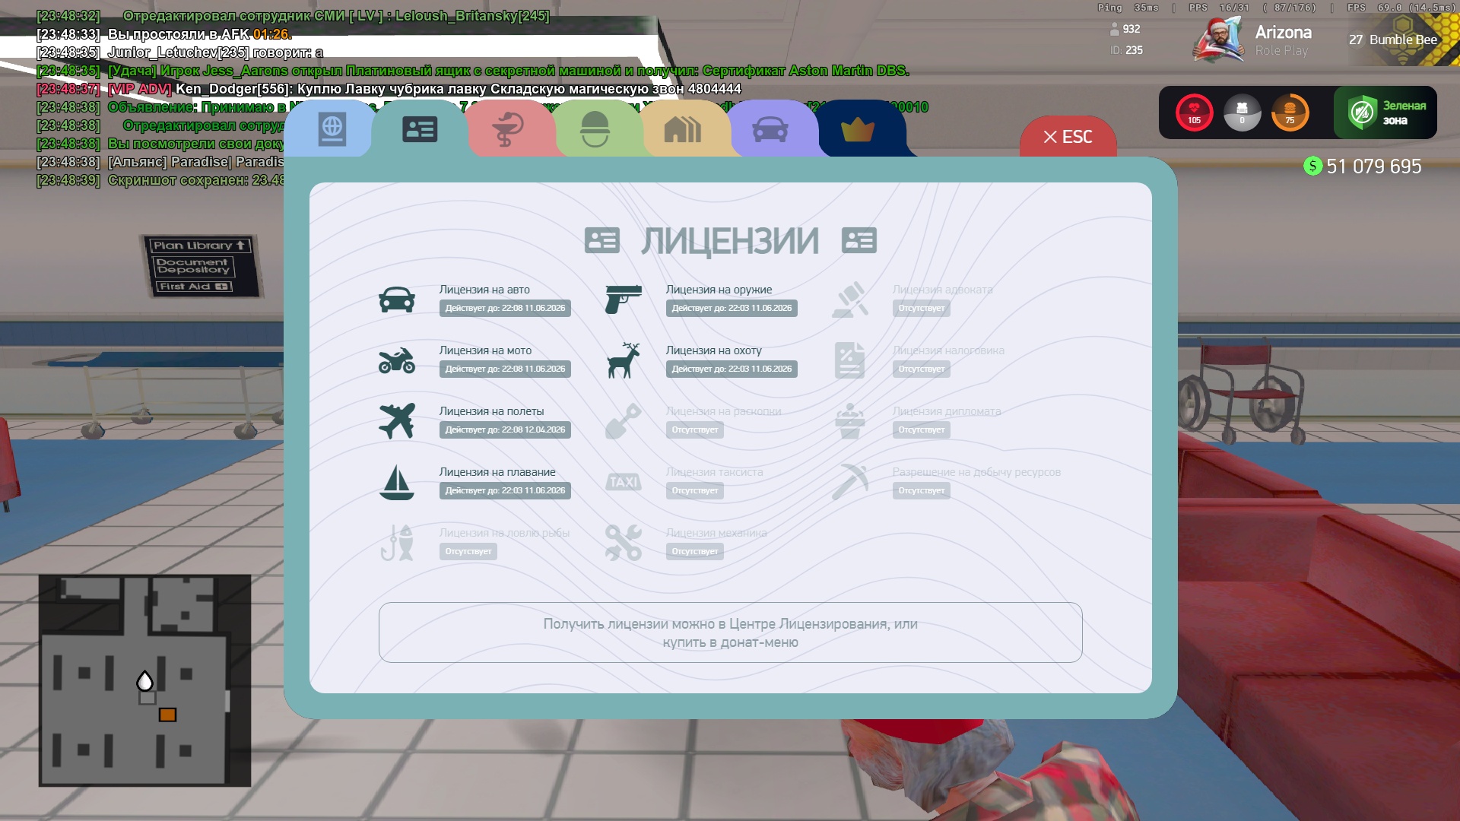Close the menu with the ESC button
The image size is (1460, 821).
click(x=1068, y=138)
